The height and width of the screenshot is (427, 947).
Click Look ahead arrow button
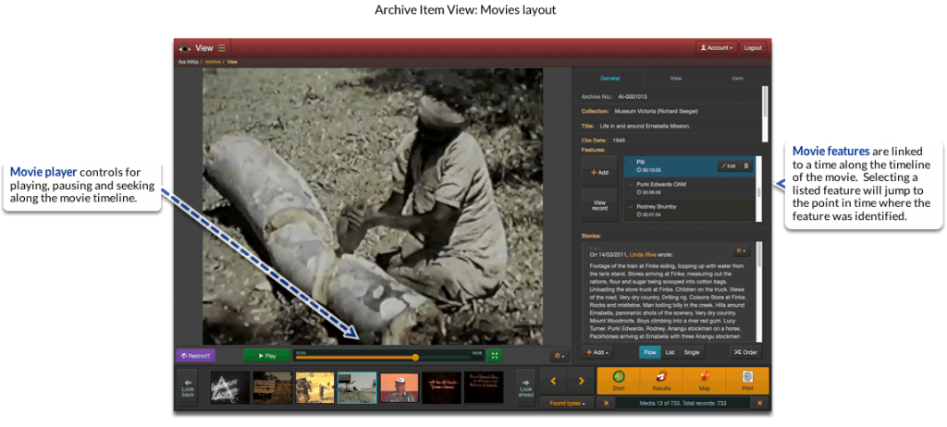pos(525,388)
